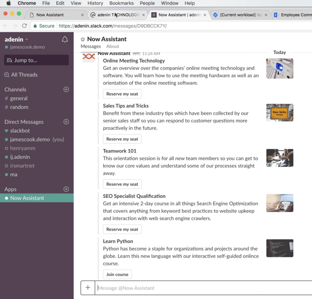Viewport: 312px width, 299px height.
Task: Go back in browser history
Action: point(6,26)
